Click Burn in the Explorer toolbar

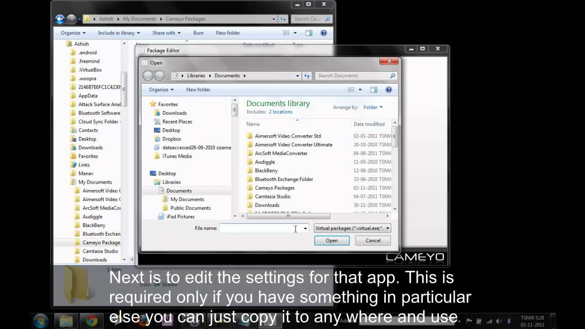[198, 33]
